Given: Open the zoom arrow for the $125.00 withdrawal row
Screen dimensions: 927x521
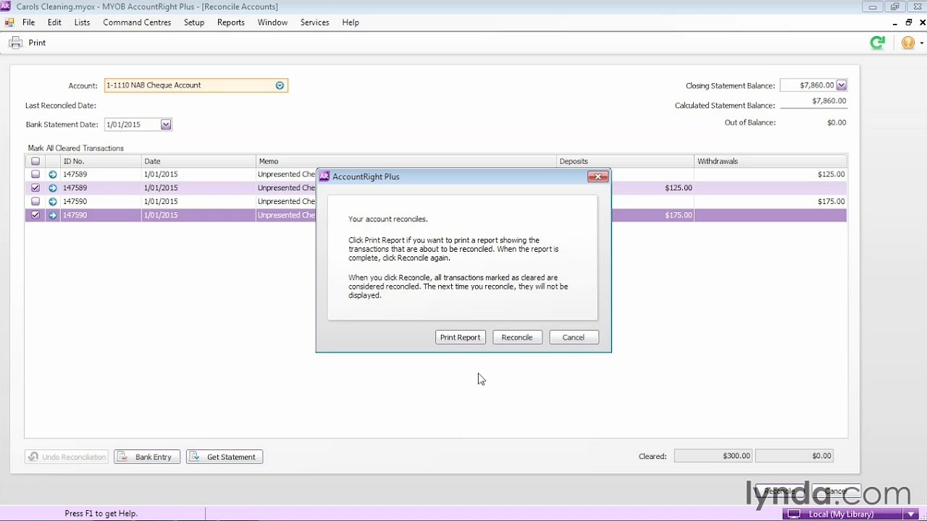Looking at the screenshot, I should tap(53, 174).
